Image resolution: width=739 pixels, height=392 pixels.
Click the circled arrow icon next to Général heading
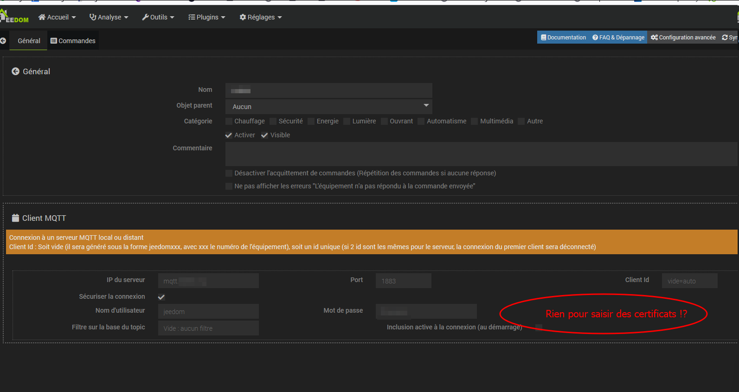[x=15, y=71]
